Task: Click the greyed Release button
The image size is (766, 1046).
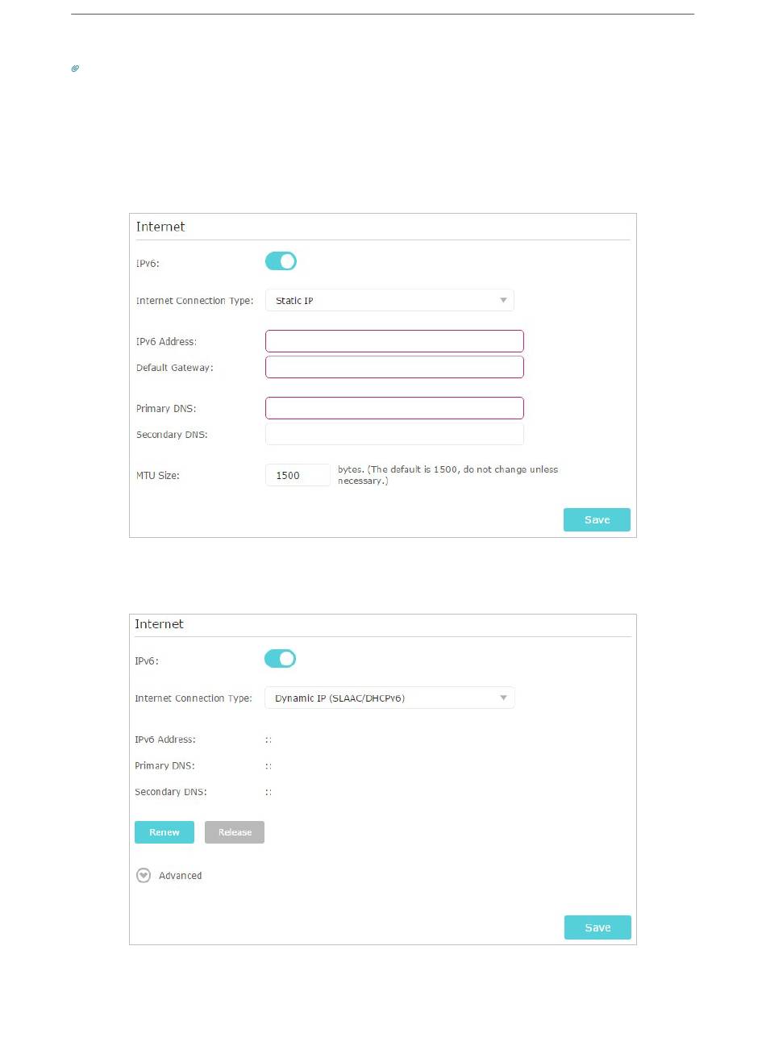Action: (235, 832)
